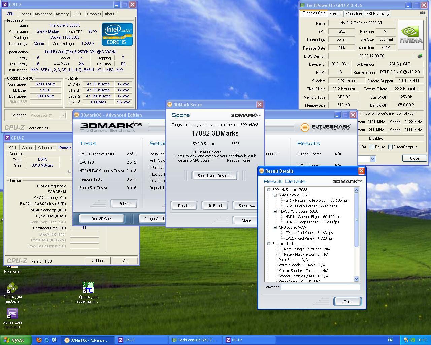This screenshot has height=345, width=431.
Task: Switch to the Mainboard tab in top CPU-Z
Action: (43, 14)
